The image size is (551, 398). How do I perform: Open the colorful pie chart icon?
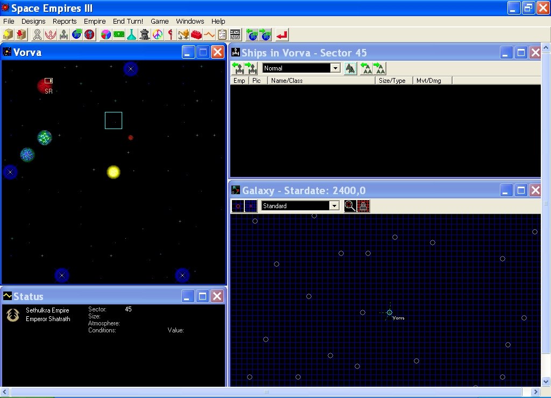106,35
